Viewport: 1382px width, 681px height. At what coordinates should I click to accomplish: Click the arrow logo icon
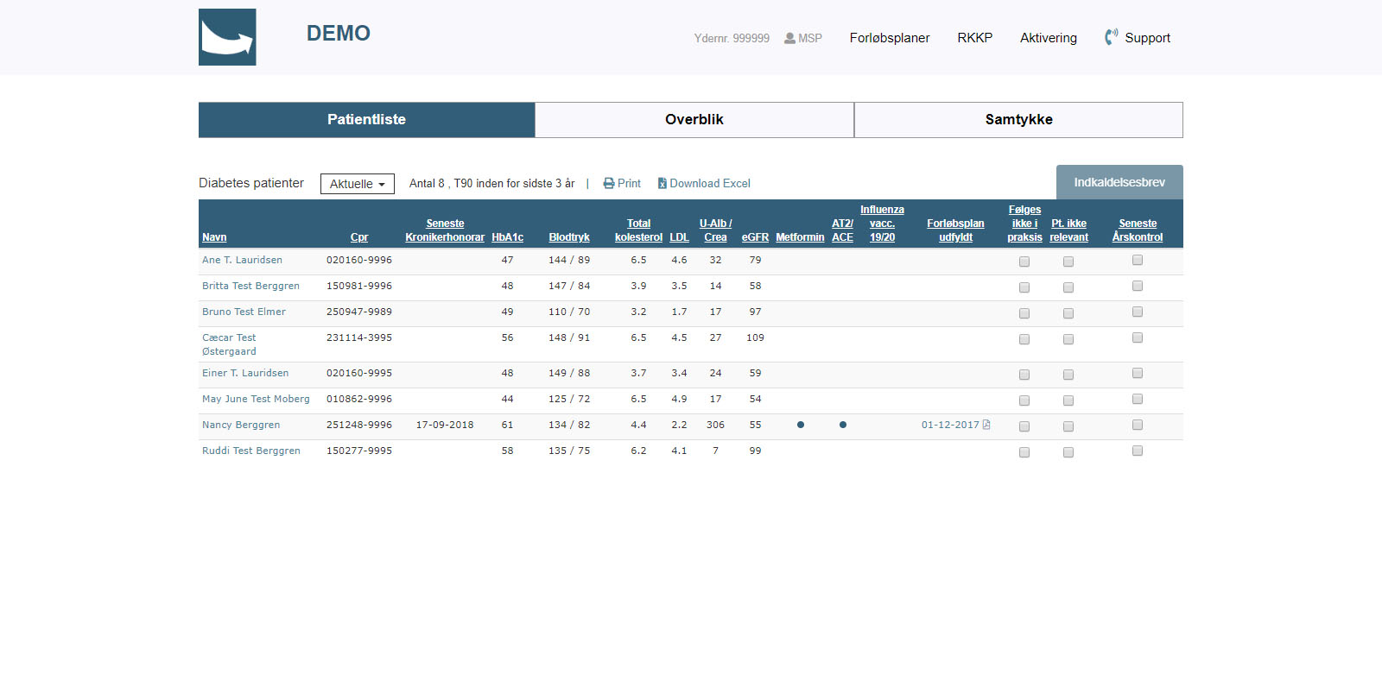click(x=227, y=37)
